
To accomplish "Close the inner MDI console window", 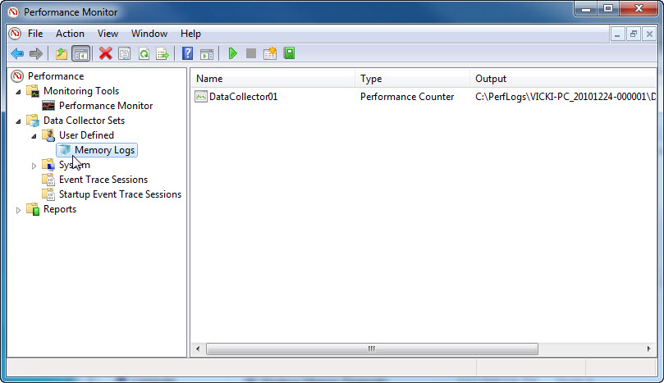I will tap(649, 34).
